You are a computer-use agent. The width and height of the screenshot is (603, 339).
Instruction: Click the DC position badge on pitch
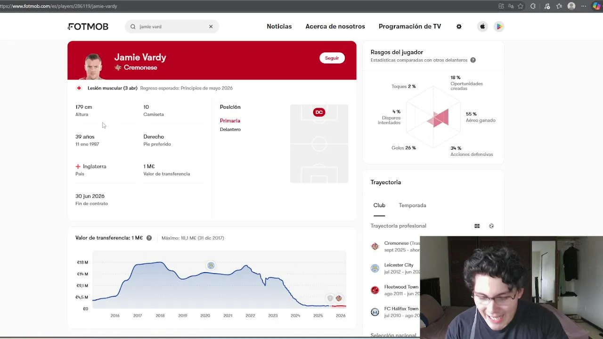[319, 112]
